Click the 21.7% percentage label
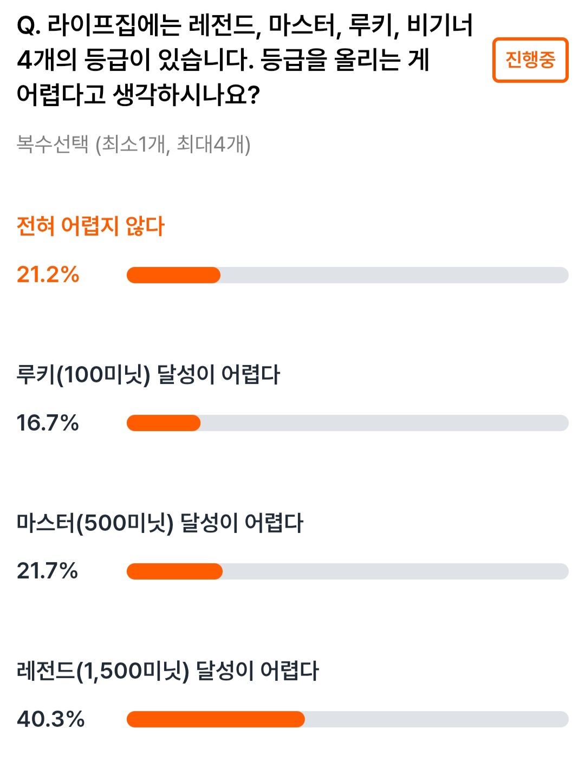This screenshot has height=780, width=585. coord(48,571)
